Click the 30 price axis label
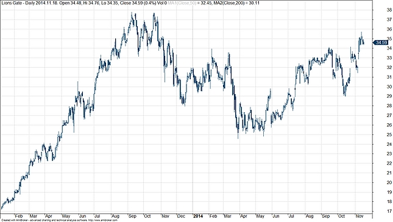The height and width of the screenshot is (222, 393). tap(389, 87)
